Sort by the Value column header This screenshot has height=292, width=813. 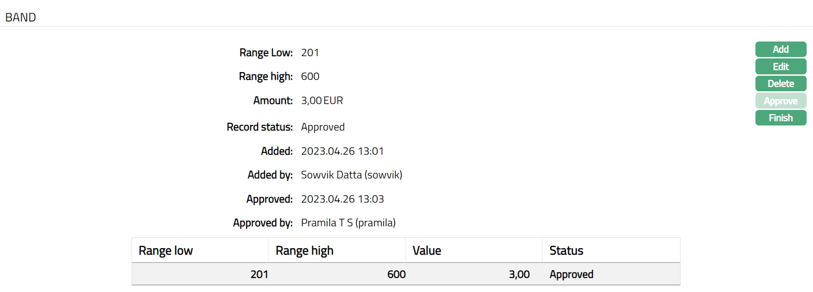427,250
